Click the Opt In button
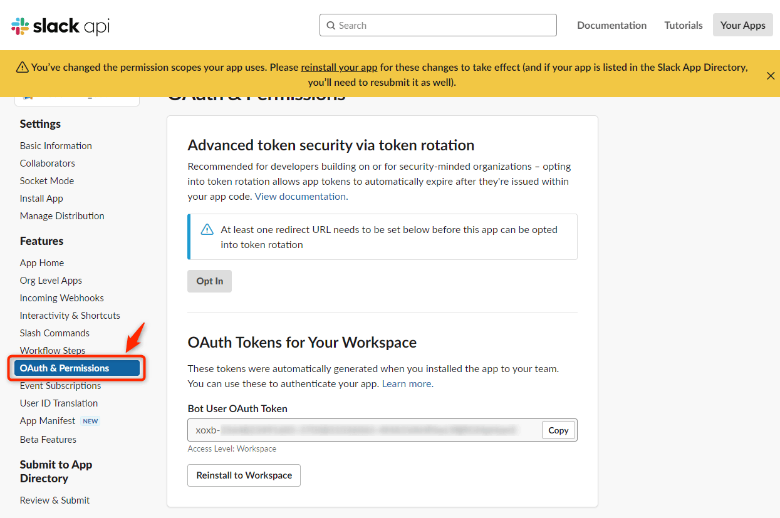 coord(210,281)
